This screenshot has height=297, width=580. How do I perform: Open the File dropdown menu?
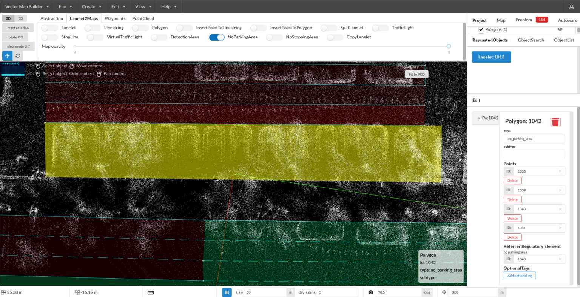[65, 6]
